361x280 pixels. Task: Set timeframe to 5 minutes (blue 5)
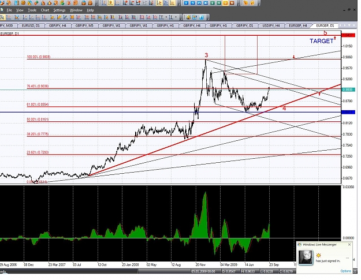click(x=193, y=3)
